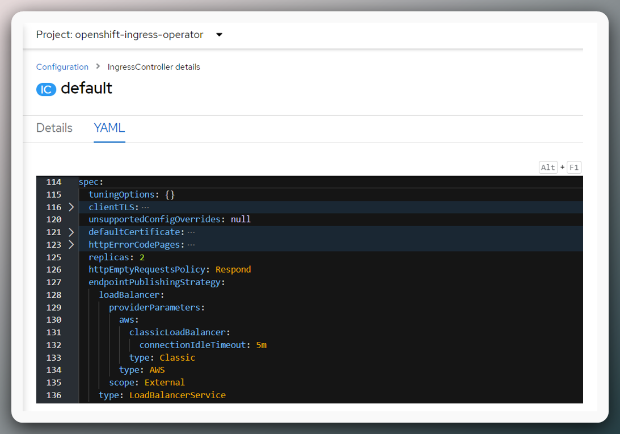Screen dimensions: 620x434
Task: Click line number 136 in the gutter
Action: [54, 395]
